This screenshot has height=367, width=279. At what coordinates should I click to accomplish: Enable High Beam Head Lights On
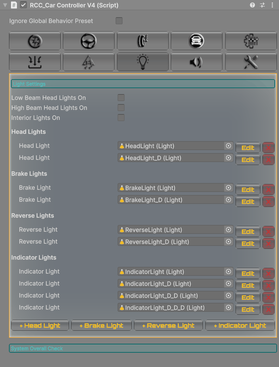pos(121,108)
